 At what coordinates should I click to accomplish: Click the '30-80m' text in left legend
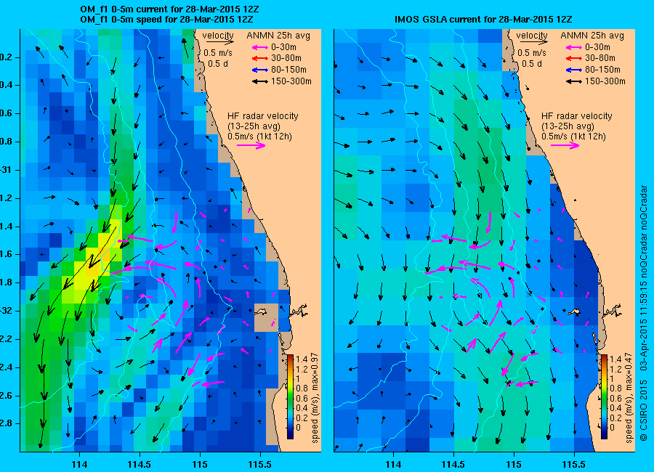[286, 58]
